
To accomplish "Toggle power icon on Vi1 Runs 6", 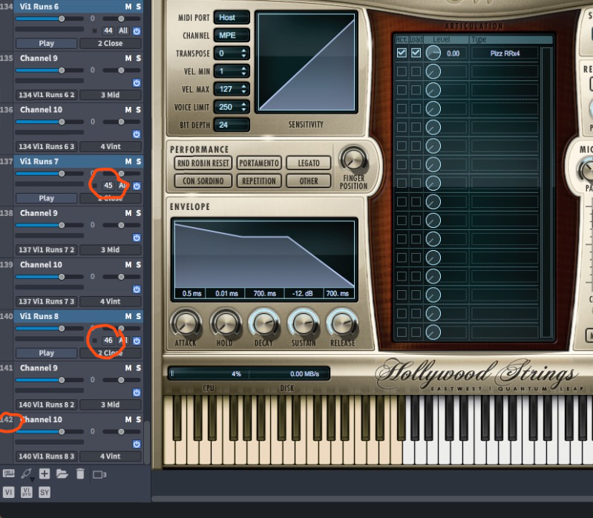I will [x=137, y=31].
